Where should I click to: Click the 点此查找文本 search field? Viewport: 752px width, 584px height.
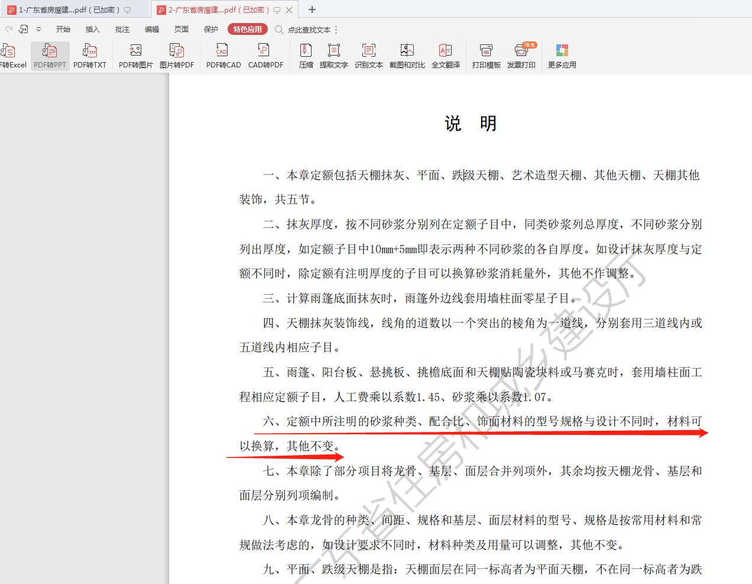click(x=309, y=30)
